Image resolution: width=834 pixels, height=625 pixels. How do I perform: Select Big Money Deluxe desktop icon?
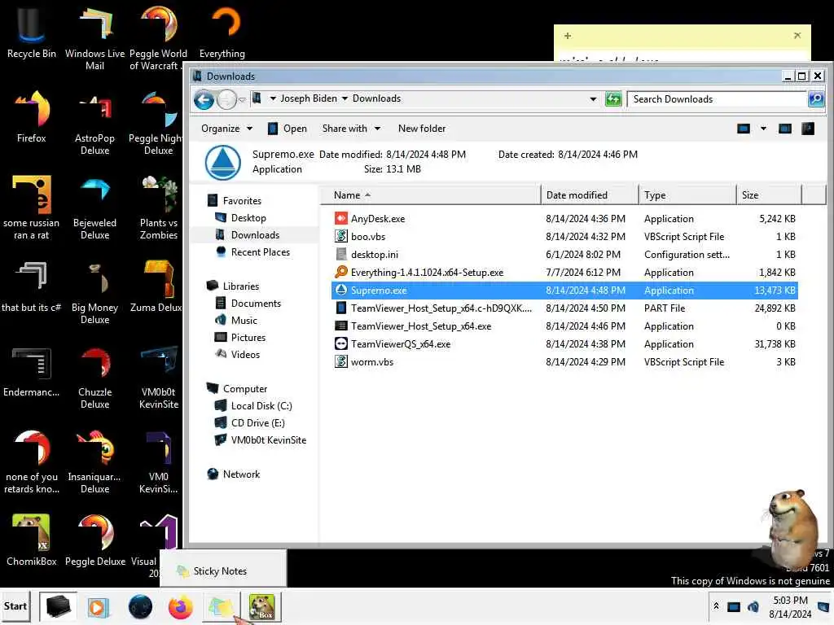tap(94, 292)
